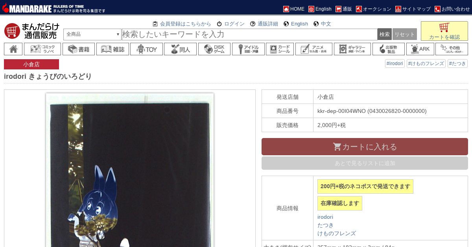The height and width of the screenshot is (247, 472).
Task: Click 小倉店 value in 発送店舗 row
Action: [x=326, y=97]
